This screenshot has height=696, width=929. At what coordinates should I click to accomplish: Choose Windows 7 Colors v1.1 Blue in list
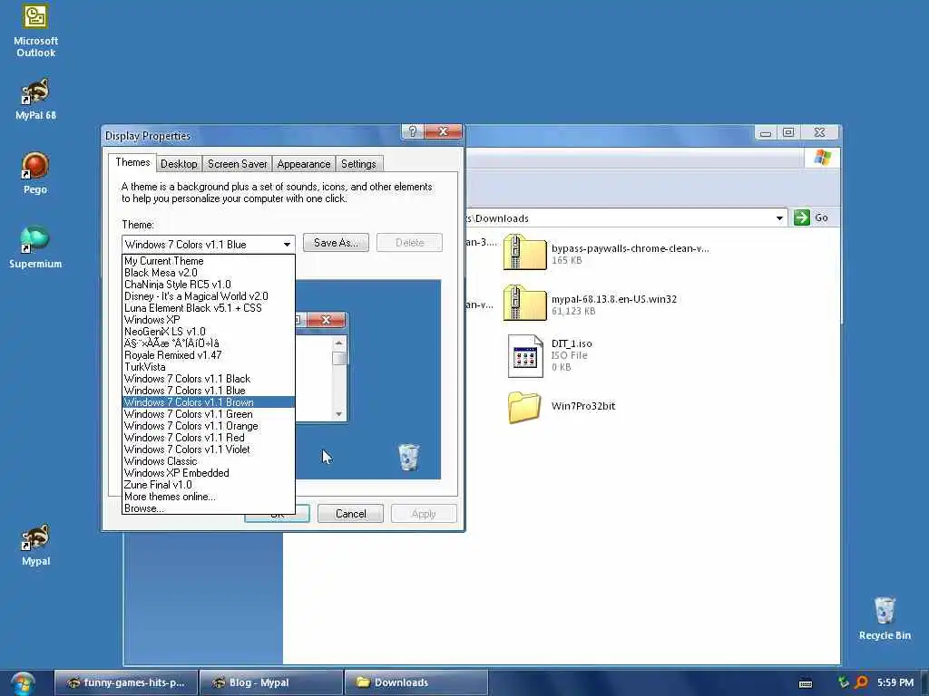coord(208,391)
